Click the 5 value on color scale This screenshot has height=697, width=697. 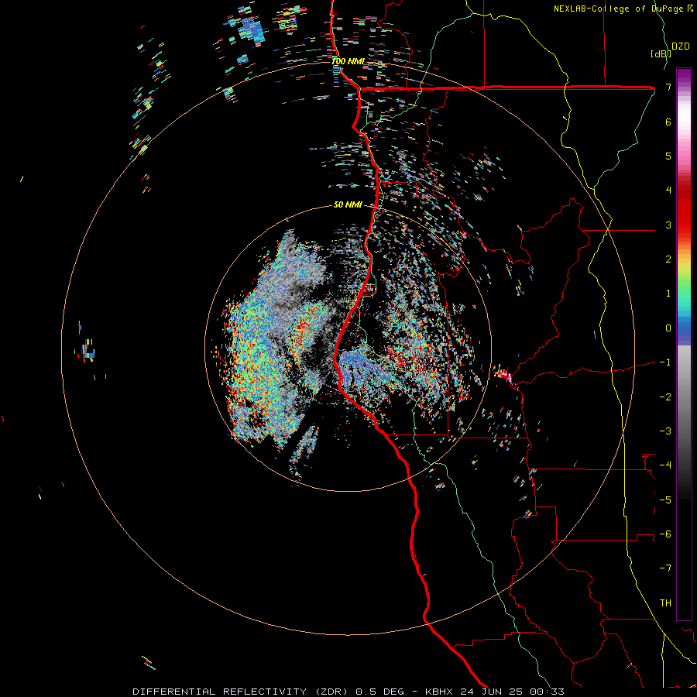(668, 156)
